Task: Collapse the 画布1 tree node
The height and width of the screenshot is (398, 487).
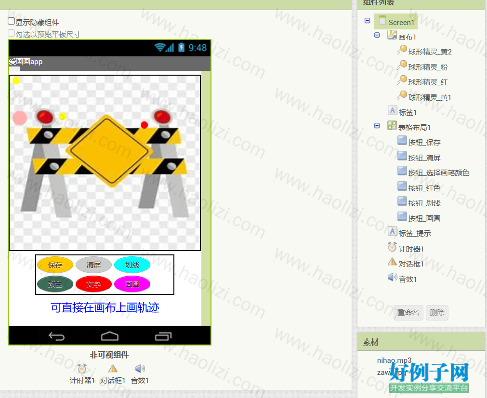Action: [x=377, y=35]
